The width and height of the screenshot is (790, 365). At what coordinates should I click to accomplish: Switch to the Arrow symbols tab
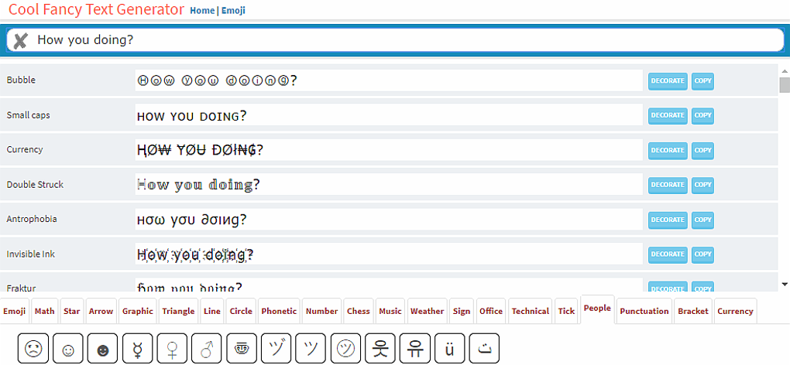click(x=101, y=311)
